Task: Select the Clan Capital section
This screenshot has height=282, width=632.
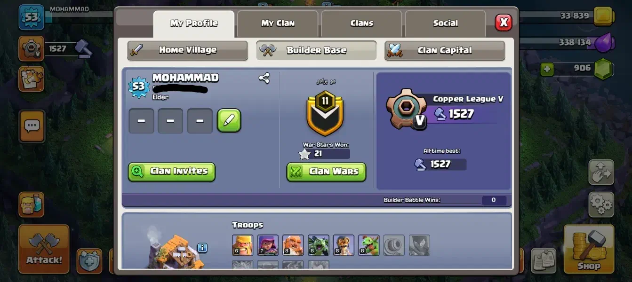Action: (x=445, y=50)
